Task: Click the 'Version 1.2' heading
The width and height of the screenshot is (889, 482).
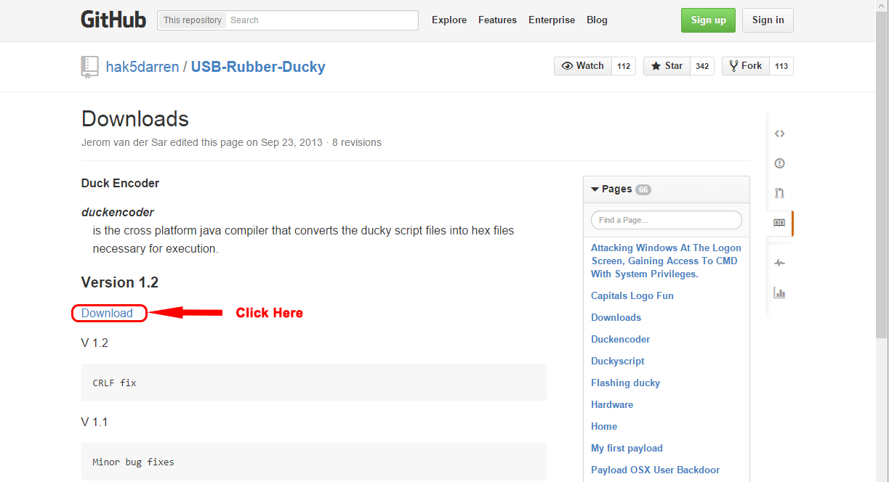Action: click(120, 282)
